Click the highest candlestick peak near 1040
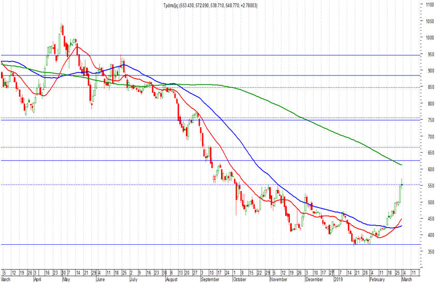 pos(61,28)
